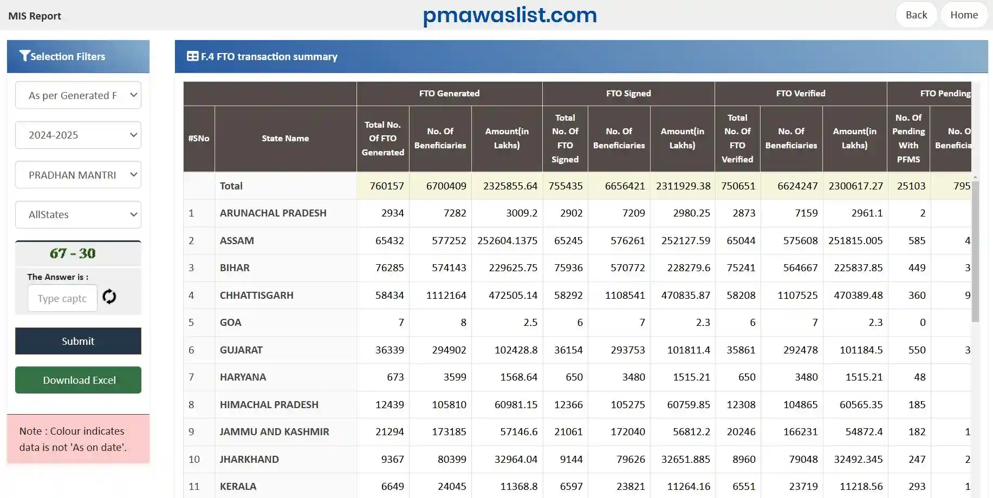
Task: Click the MIS Report label
Action: point(35,16)
